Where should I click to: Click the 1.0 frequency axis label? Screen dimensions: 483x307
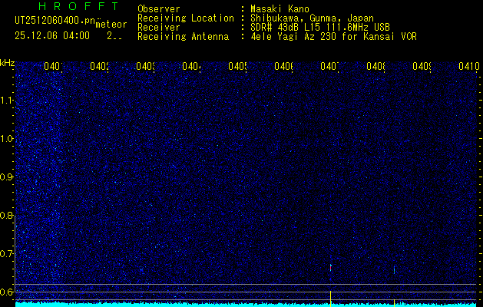[6, 139]
